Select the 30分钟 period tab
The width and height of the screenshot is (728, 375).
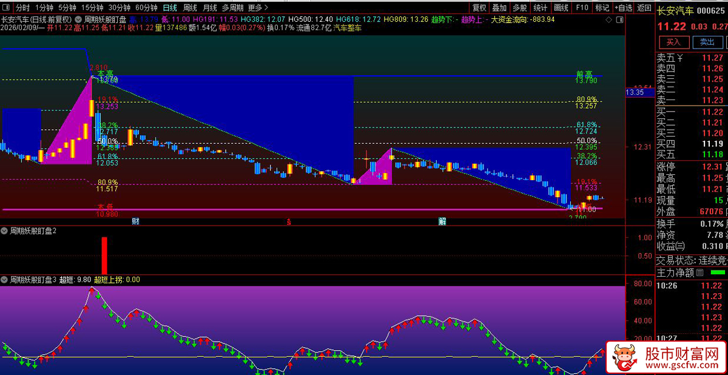pos(120,8)
